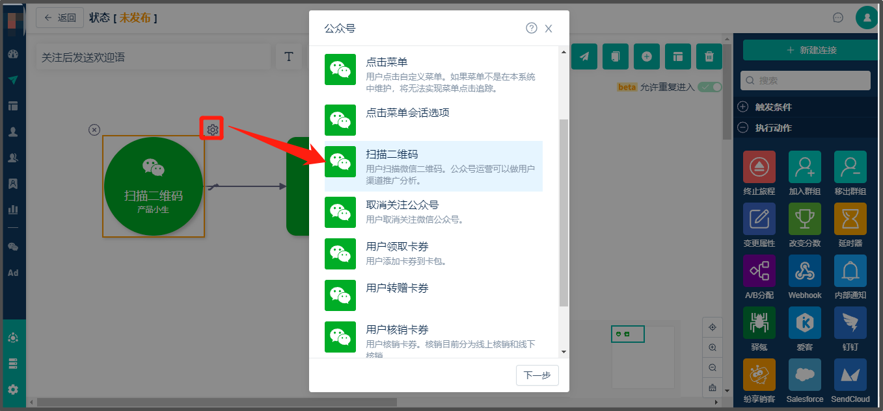Close the 公众号 dialog
883x411 pixels.
pos(549,29)
